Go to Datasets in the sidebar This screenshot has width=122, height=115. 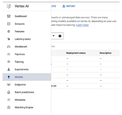tap(27, 24)
